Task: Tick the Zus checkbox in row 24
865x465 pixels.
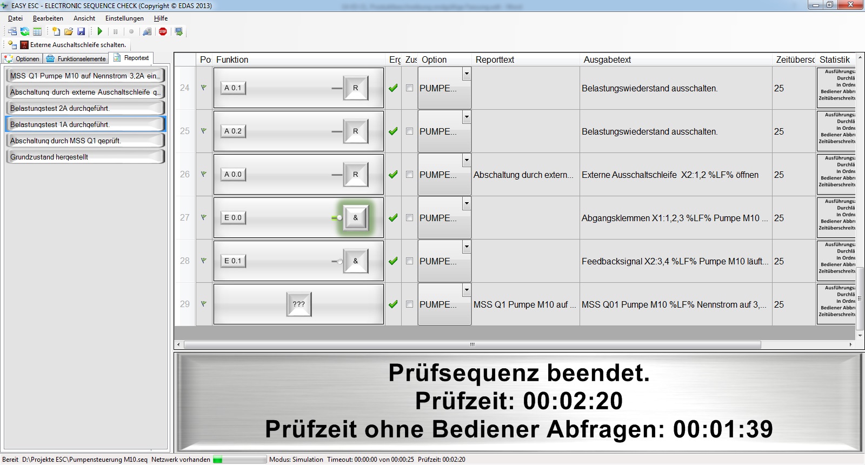Action: coord(409,88)
